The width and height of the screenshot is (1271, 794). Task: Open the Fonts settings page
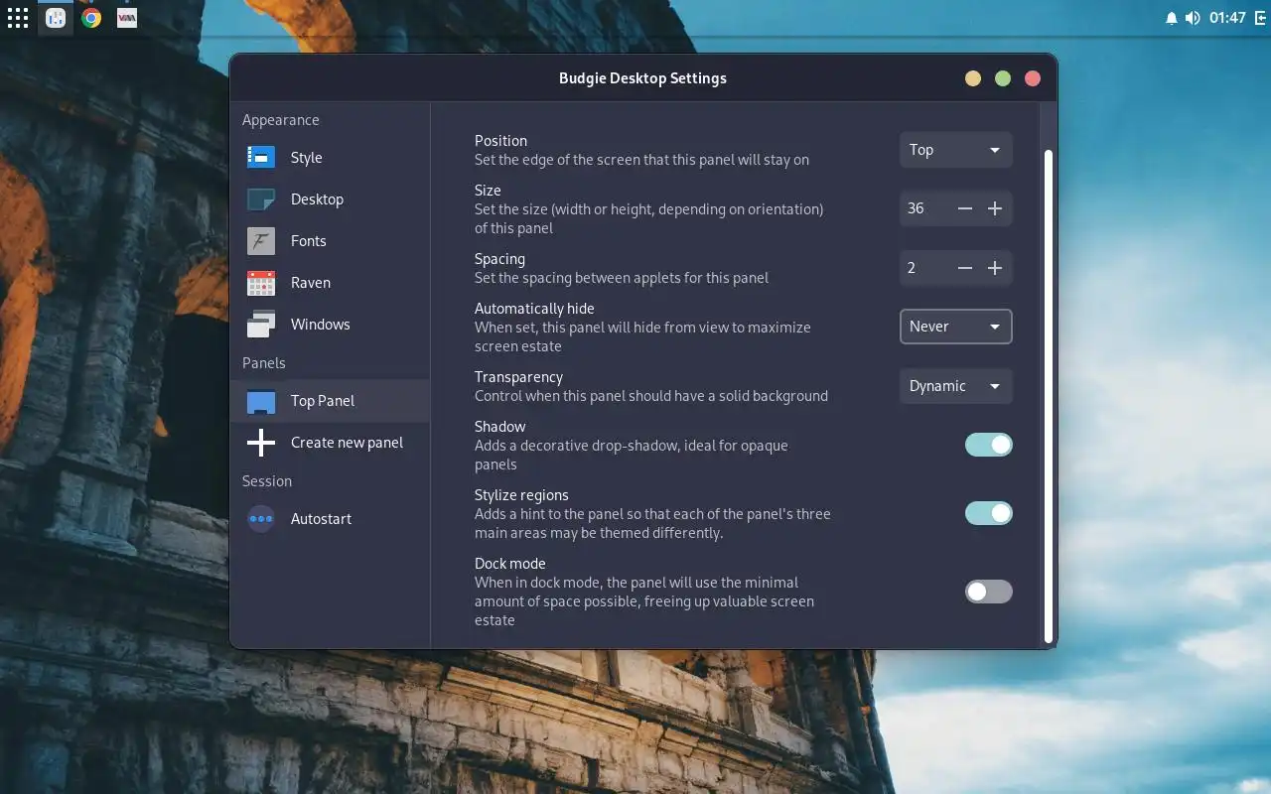(331, 241)
